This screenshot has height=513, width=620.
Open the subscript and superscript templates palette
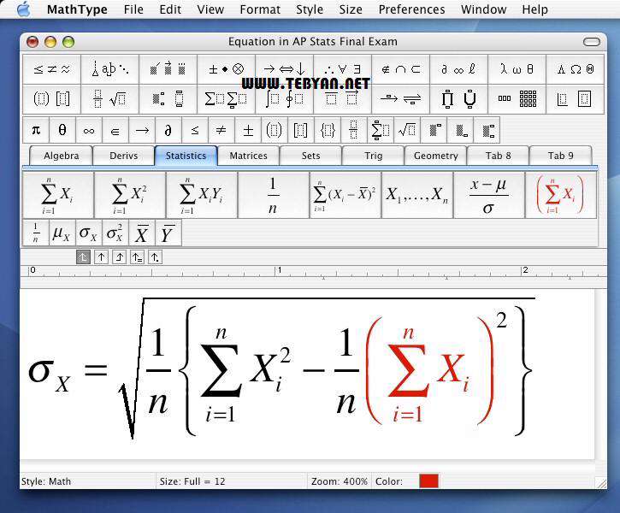point(168,99)
